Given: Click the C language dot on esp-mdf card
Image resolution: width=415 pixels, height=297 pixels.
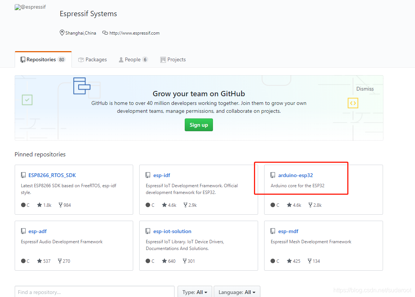Looking at the screenshot, I should coord(273,261).
